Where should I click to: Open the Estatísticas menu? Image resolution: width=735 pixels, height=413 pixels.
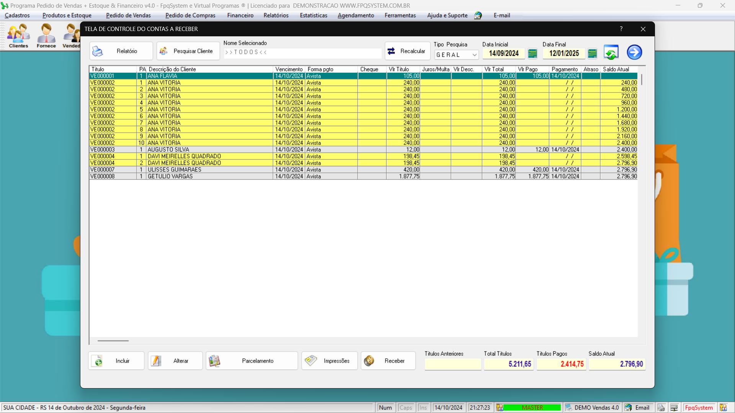(314, 15)
